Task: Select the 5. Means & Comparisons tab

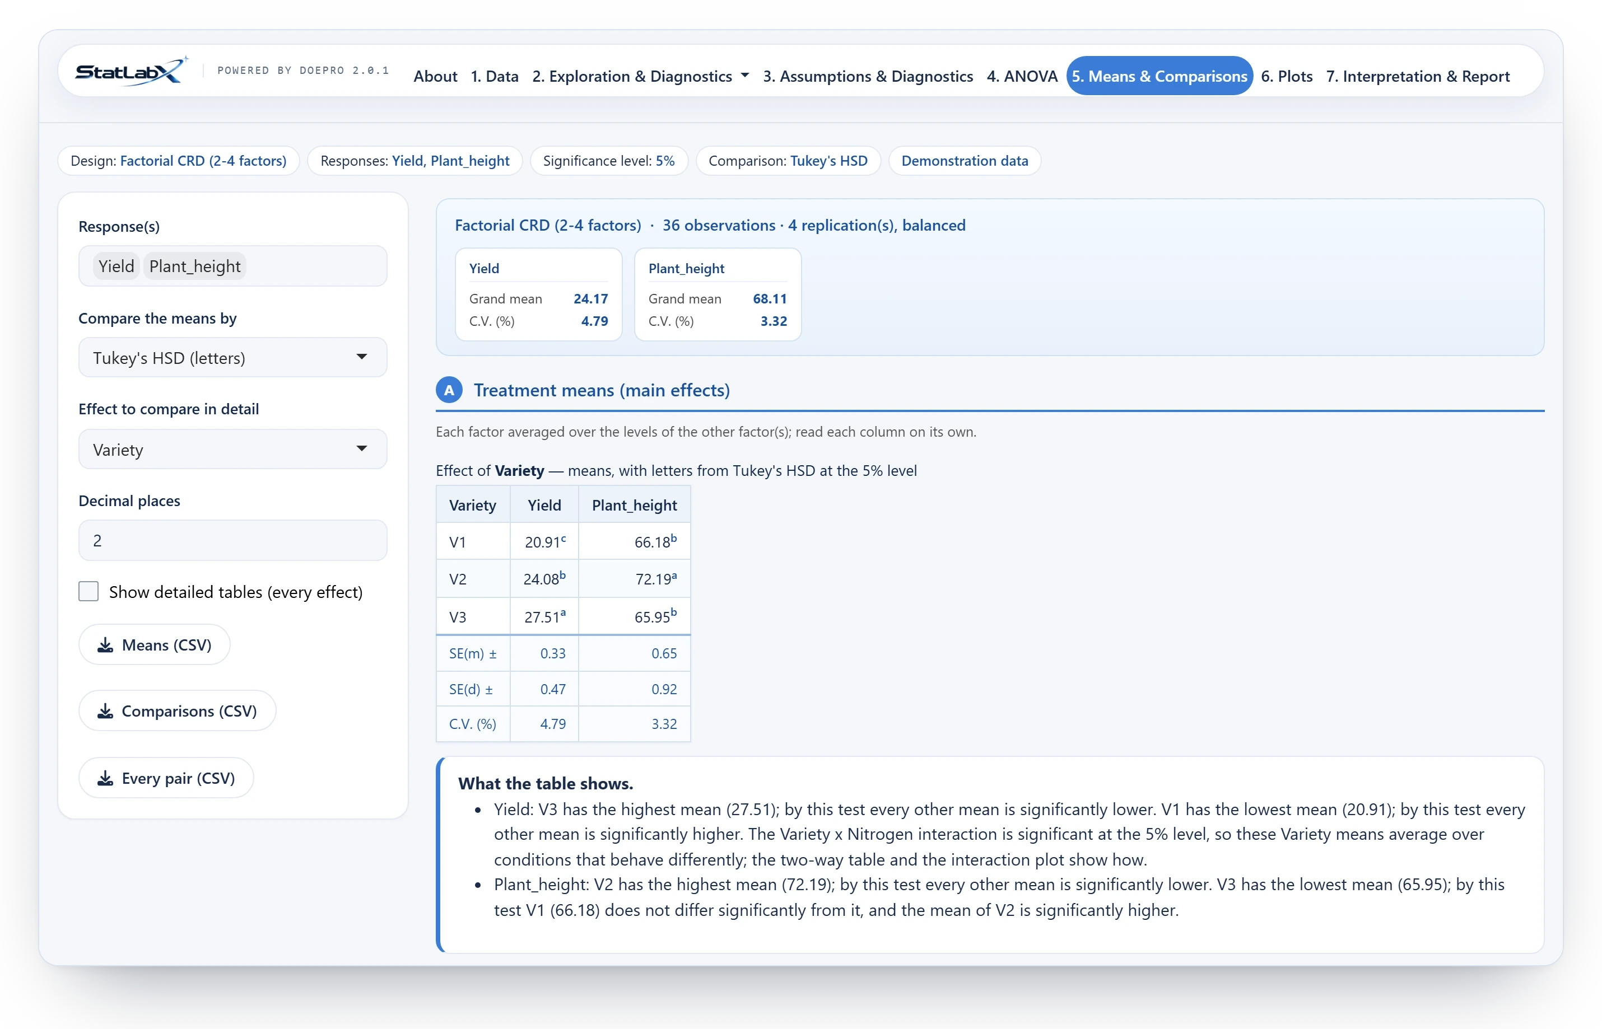Action: tap(1159, 76)
